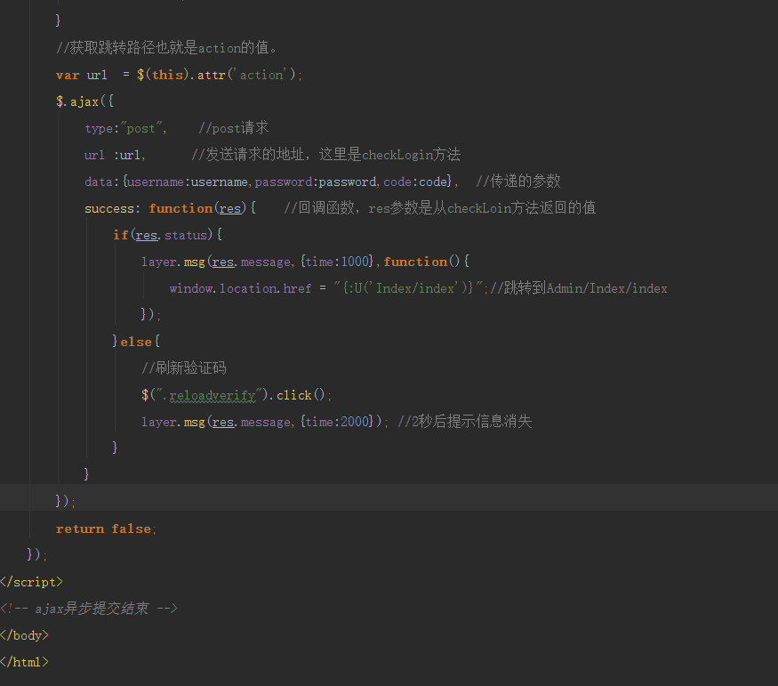Click the comment about 回调函数 res参数
Viewport: 778px width, 686px height.
(x=439, y=208)
